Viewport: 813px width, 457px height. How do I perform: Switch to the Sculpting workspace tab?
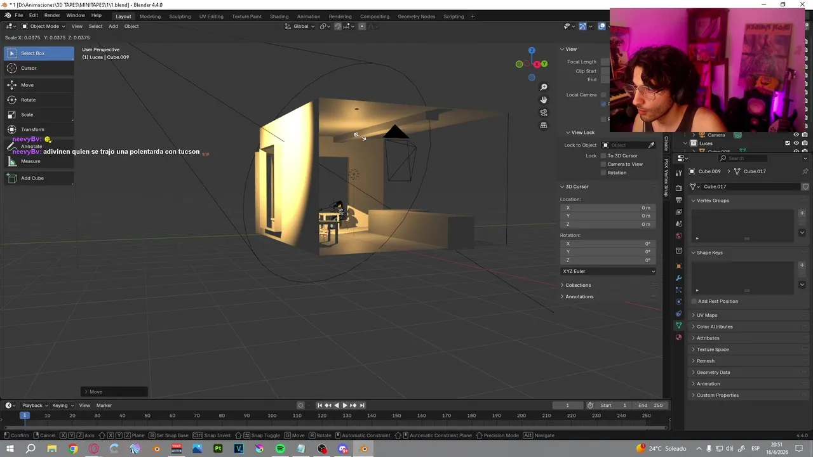(180, 17)
